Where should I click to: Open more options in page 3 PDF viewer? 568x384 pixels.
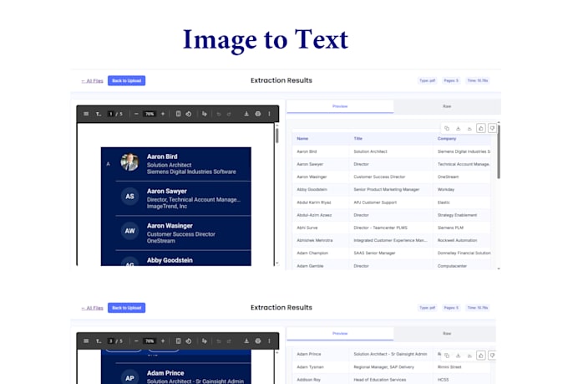[x=269, y=341]
